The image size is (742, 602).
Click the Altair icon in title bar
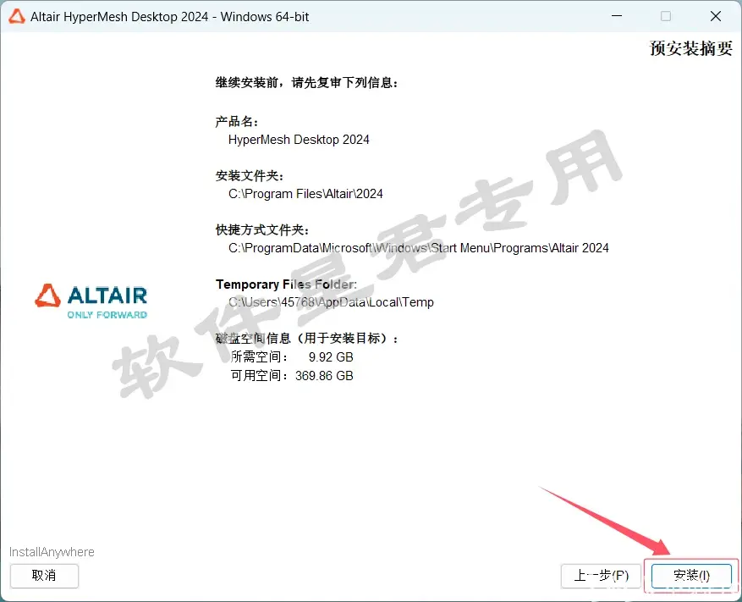(x=17, y=17)
